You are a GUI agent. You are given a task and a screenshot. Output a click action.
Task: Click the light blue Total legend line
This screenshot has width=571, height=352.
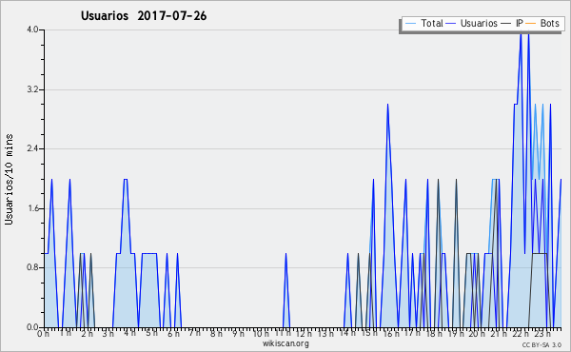[410, 24]
